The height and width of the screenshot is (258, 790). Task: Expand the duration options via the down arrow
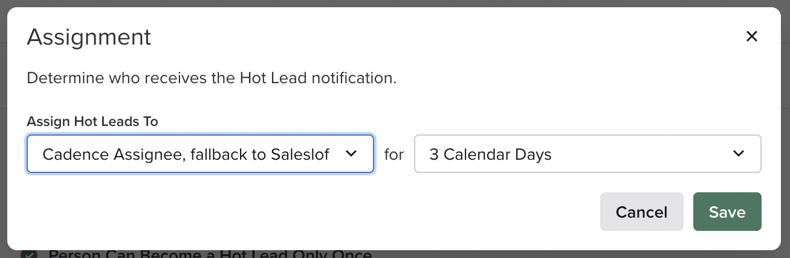click(x=738, y=154)
